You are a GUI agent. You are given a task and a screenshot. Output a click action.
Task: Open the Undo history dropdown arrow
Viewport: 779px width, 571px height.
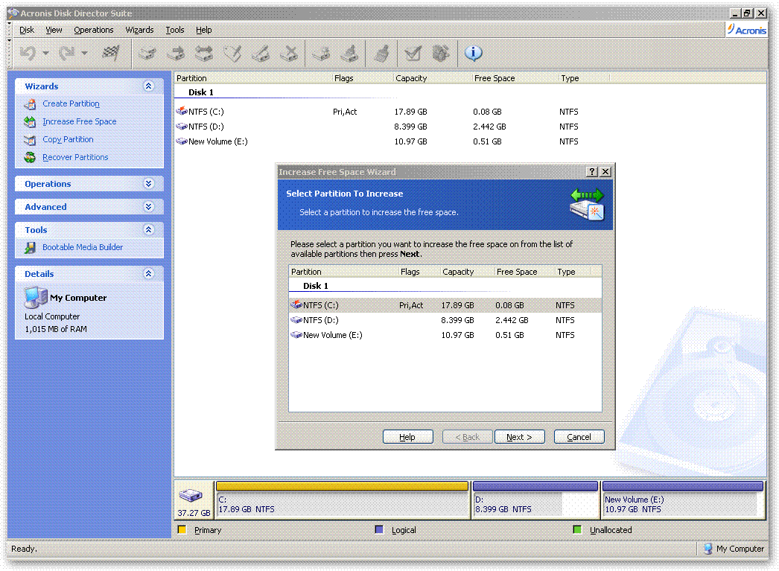pos(45,53)
